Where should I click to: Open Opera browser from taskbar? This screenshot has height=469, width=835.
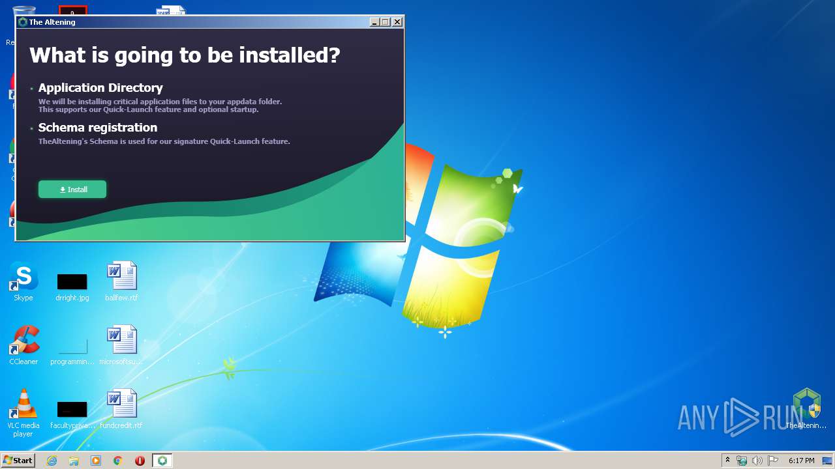(140, 461)
